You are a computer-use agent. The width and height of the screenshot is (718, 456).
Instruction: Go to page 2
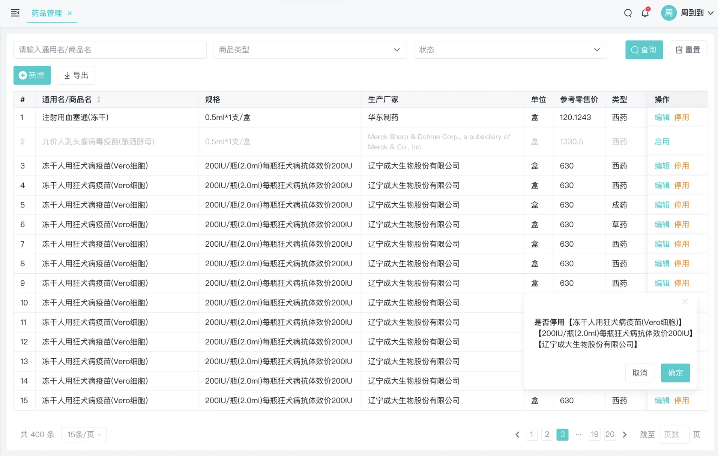[x=547, y=434]
